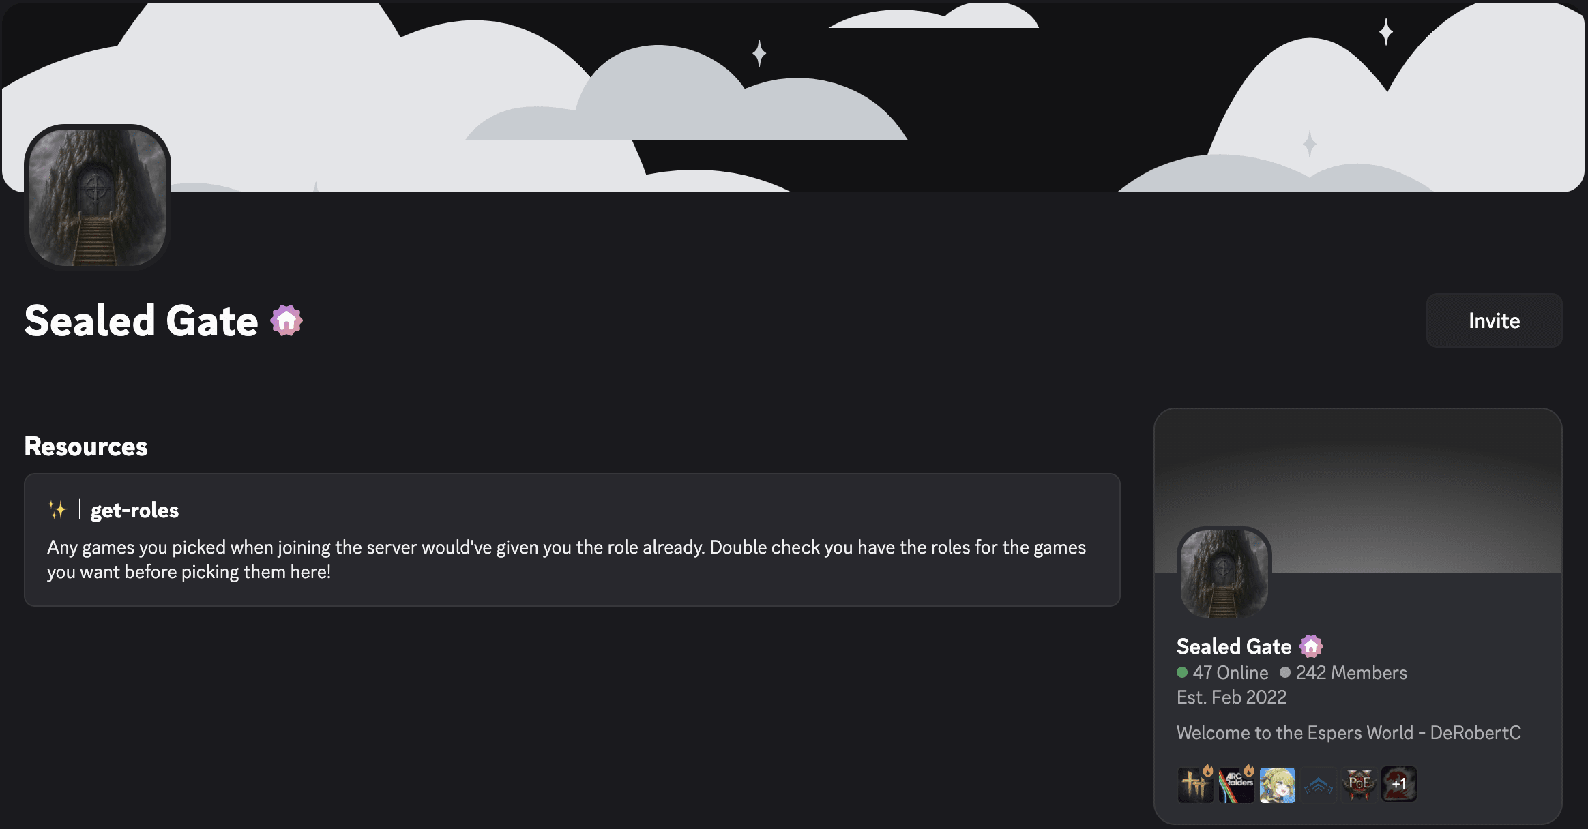Click the Invite button
Viewport: 1588px width, 829px height.
pyautogui.click(x=1494, y=320)
